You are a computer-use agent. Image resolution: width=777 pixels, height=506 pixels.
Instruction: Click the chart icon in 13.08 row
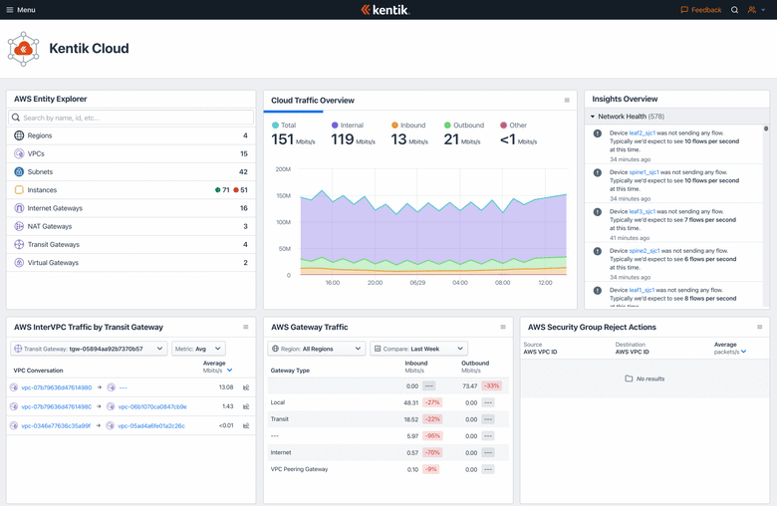point(246,387)
